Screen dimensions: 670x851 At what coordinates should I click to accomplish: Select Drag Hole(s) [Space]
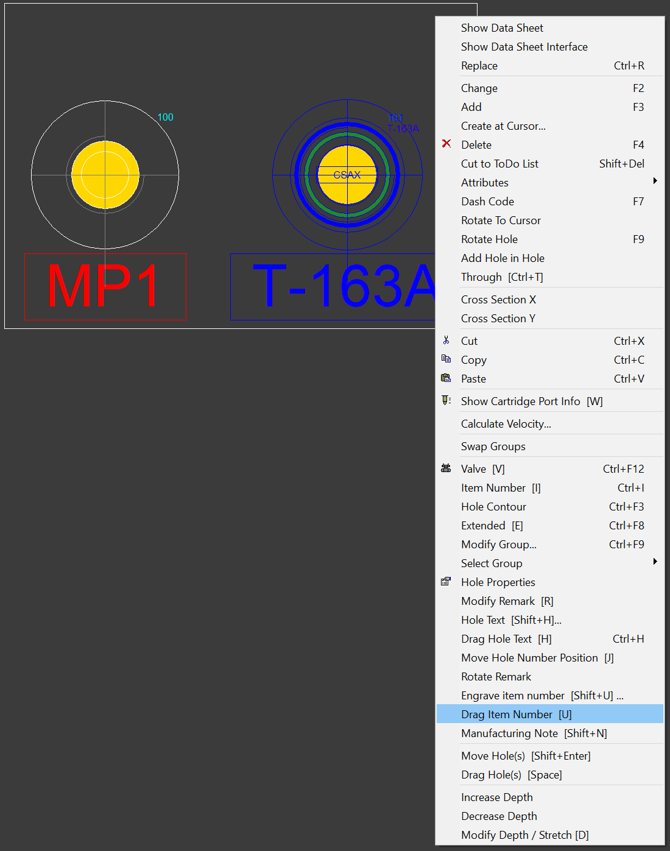click(550, 775)
